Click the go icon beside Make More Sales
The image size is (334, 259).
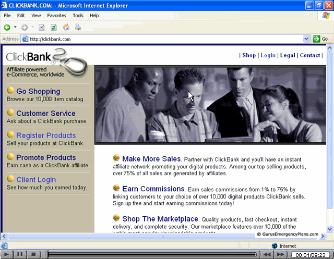116,158
